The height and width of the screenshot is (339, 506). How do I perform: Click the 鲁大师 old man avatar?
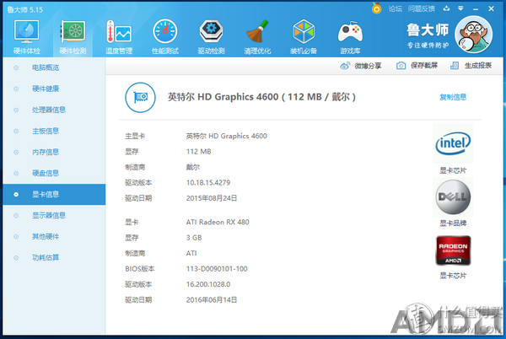coord(473,35)
